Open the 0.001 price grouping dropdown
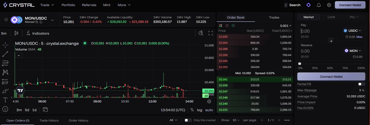Screen dimensions: 370x125 click(x=286, y=26)
